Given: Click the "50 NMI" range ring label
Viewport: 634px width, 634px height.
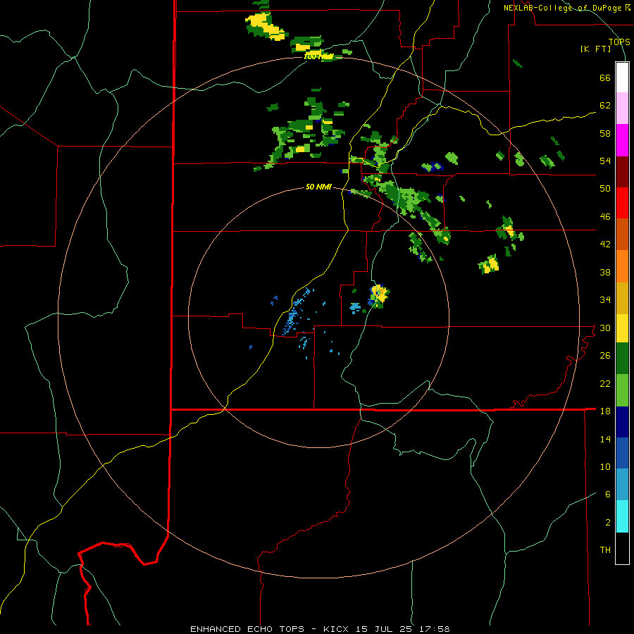Looking at the screenshot, I should coord(318,187).
